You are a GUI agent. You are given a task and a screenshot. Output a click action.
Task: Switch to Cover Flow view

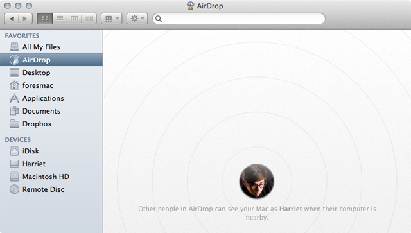(x=89, y=19)
